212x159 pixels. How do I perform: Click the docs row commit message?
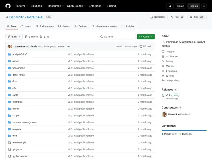pyautogui.click(x=81, y=81)
